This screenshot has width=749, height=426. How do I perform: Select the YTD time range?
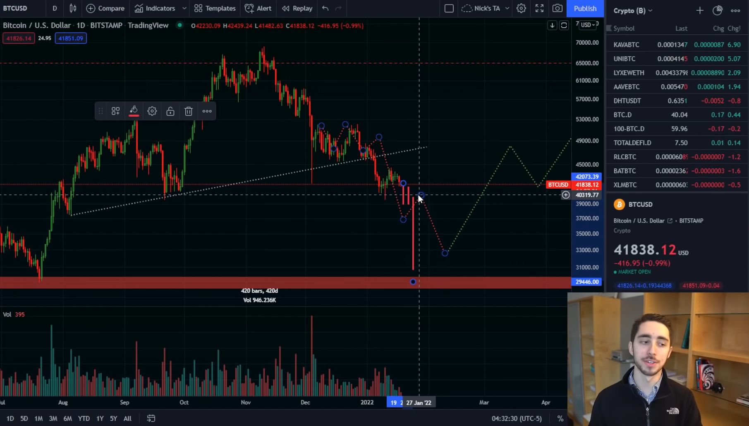pos(84,419)
